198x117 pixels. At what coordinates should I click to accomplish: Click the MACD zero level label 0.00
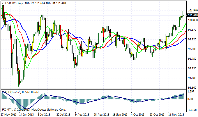coord(190,99)
